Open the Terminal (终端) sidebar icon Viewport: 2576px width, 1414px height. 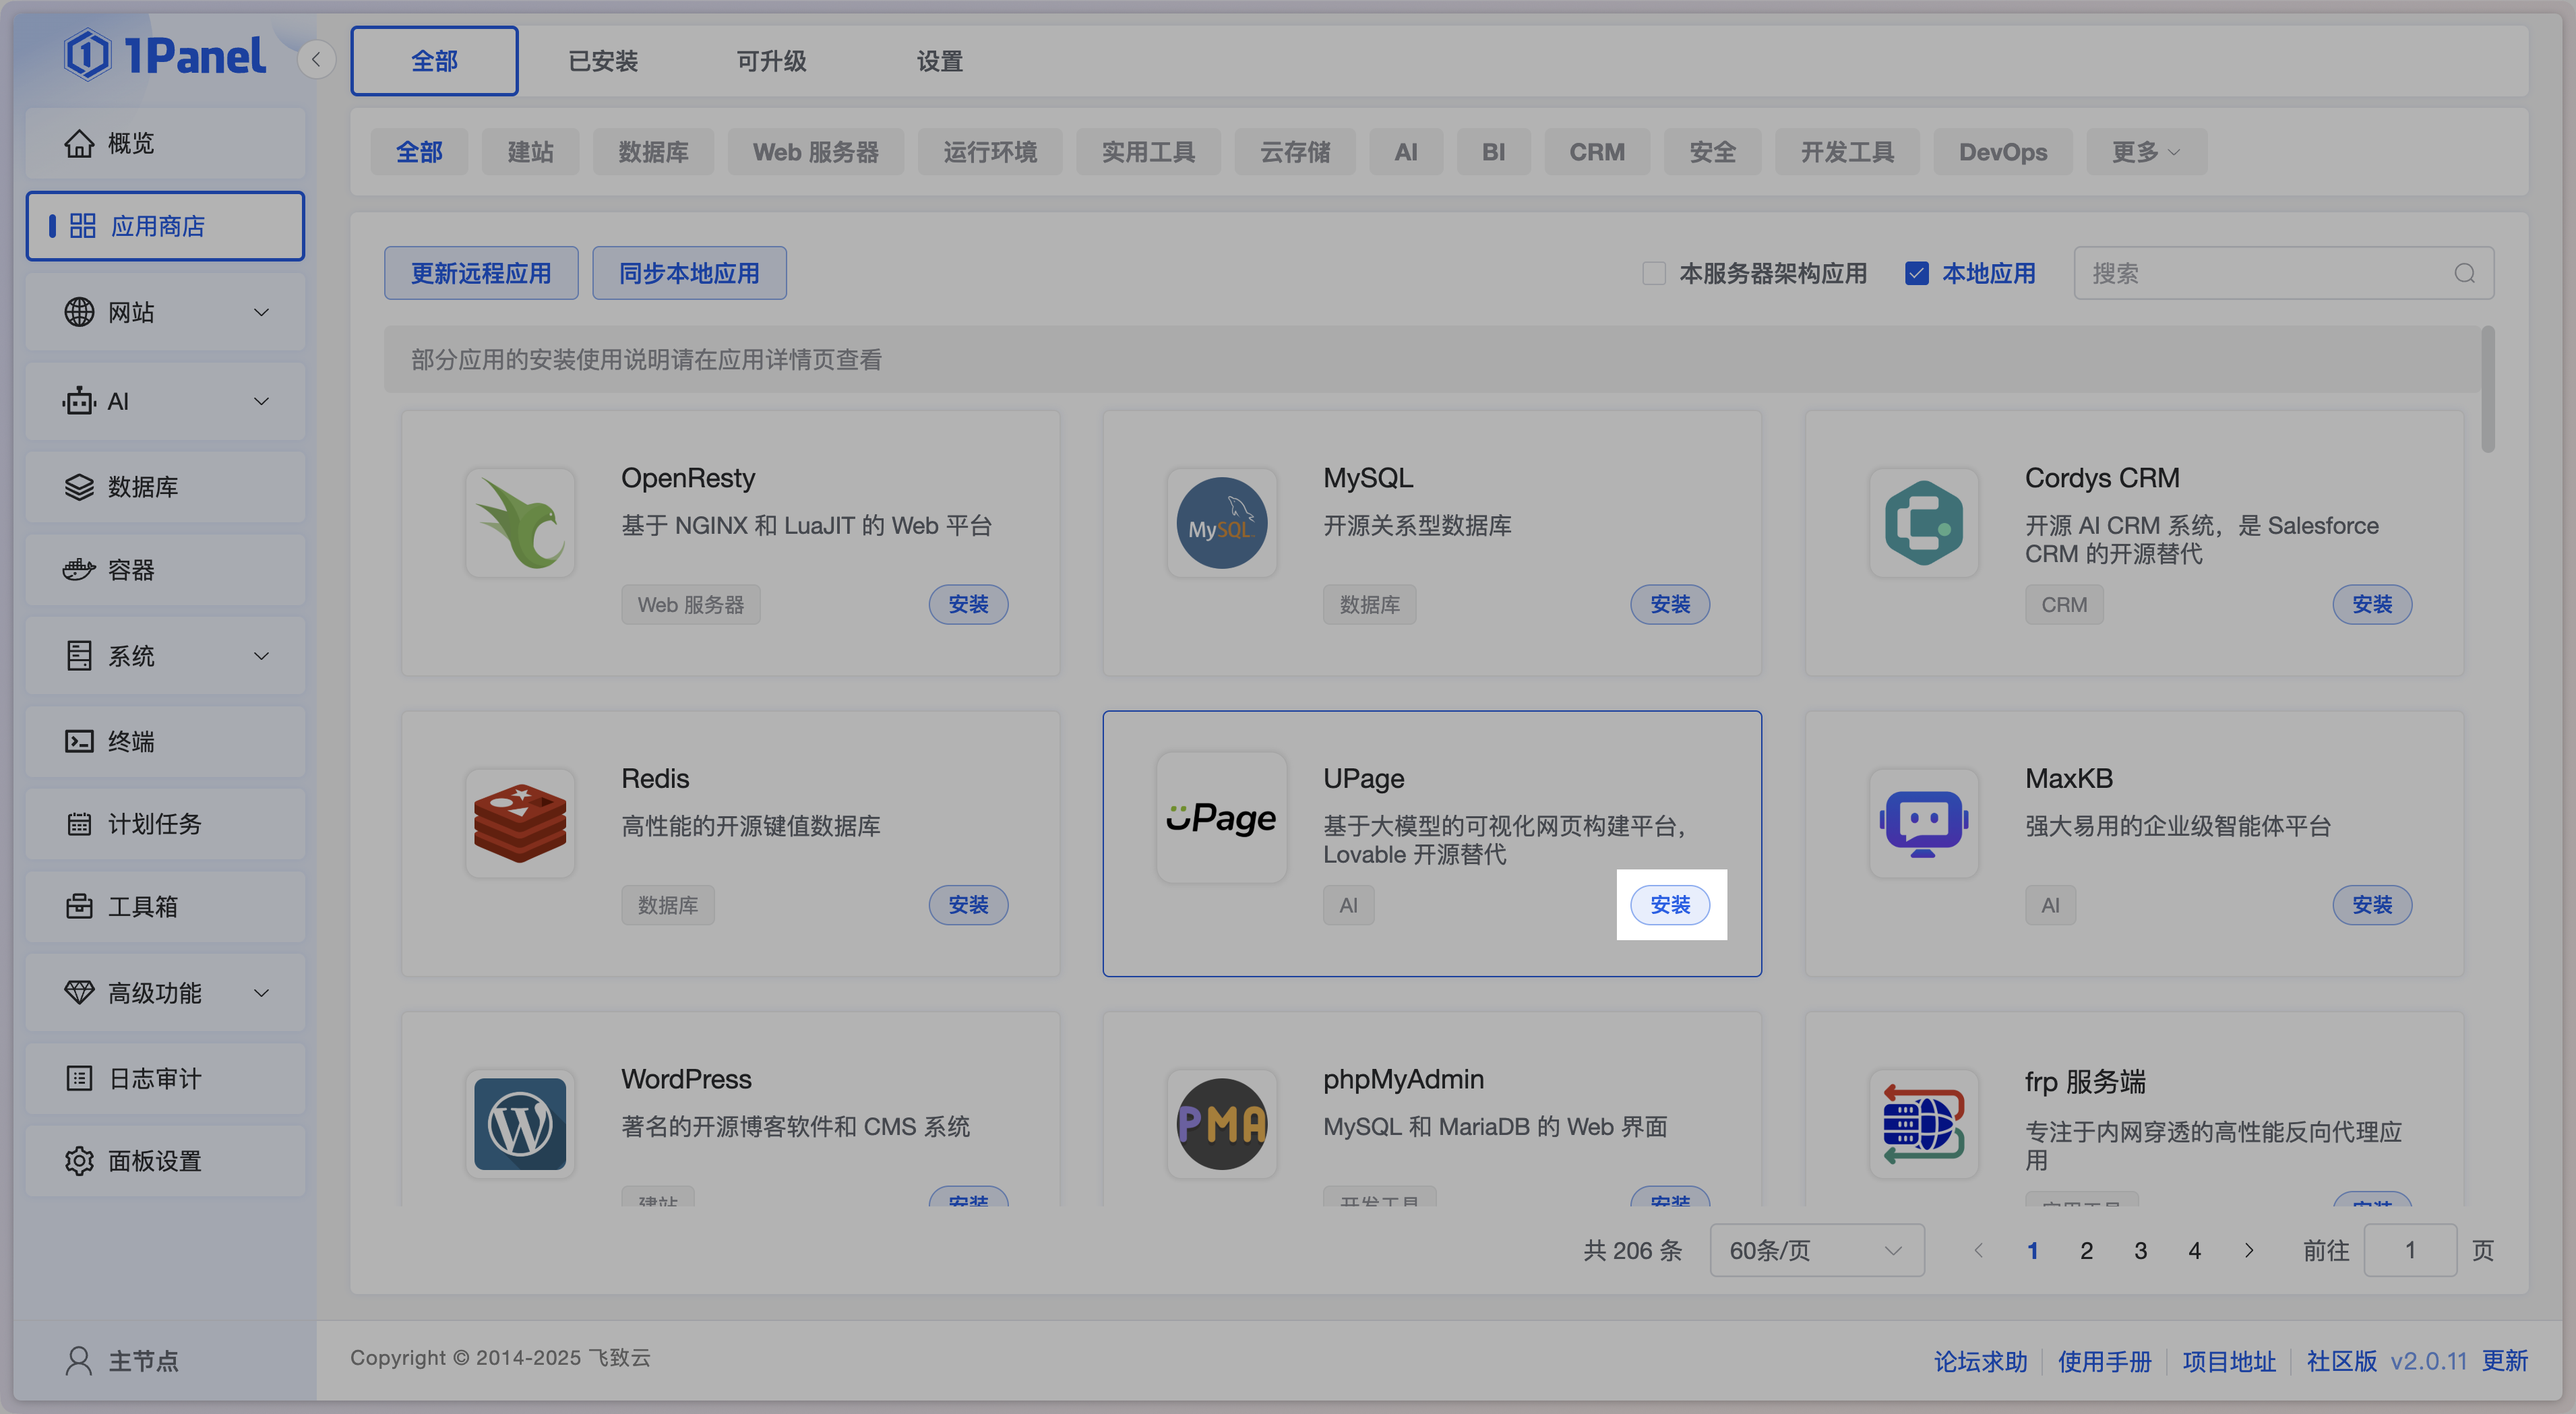[79, 741]
